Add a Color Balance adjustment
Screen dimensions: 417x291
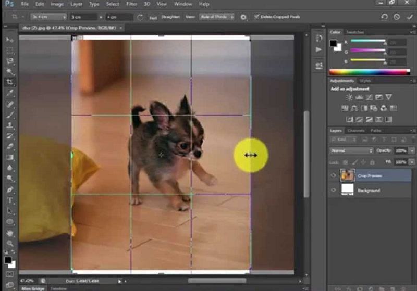click(354, 108)
